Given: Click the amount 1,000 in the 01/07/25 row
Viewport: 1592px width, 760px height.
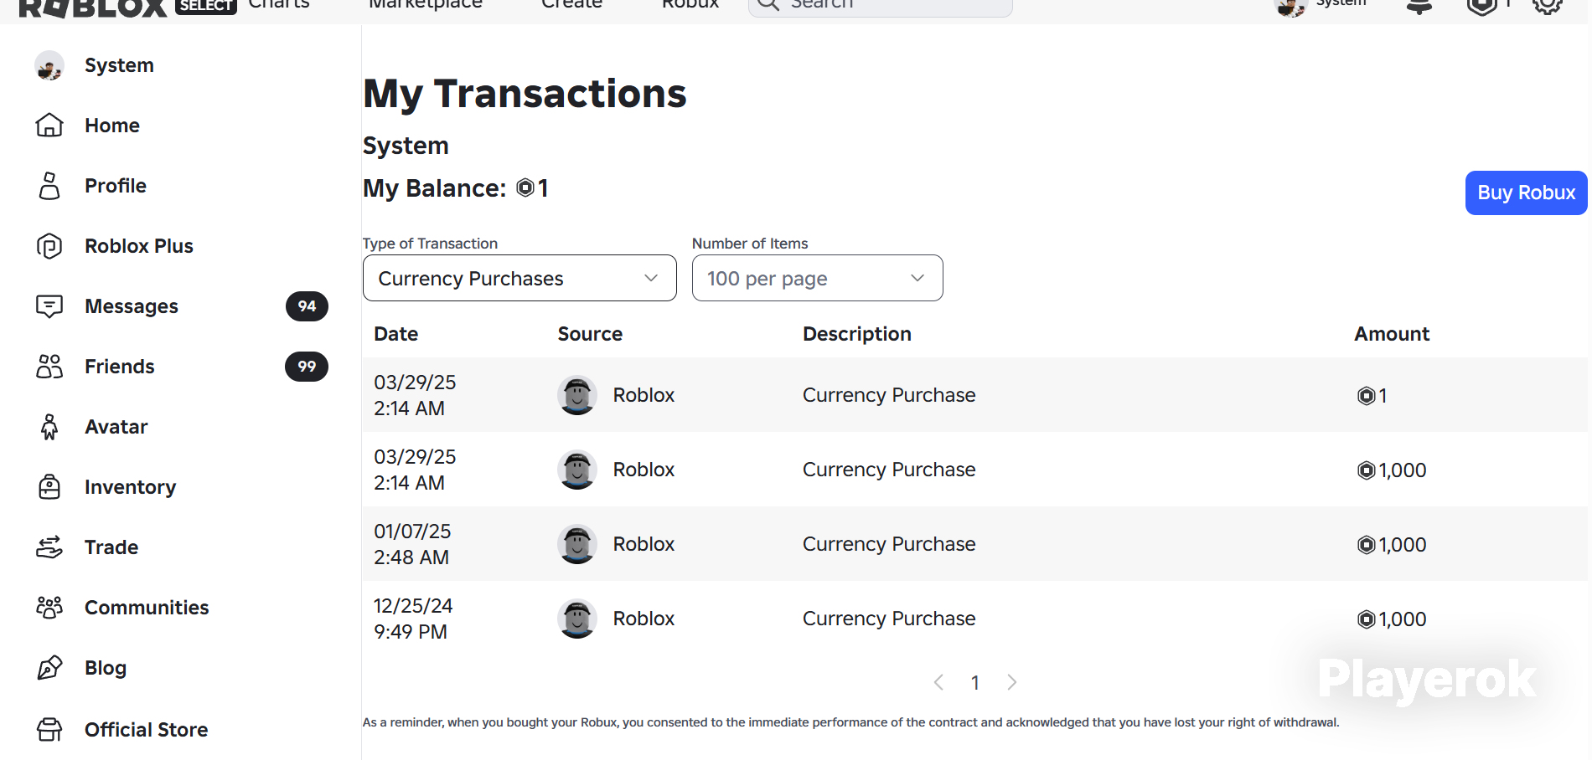Looking at the screenshot, I should pyautogui.click(x=1392, y=545).
